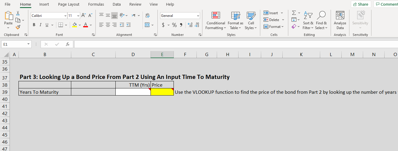
Task: Click AutoSum sigma icon
Action: pyautogui.click(x=294, y=13)
